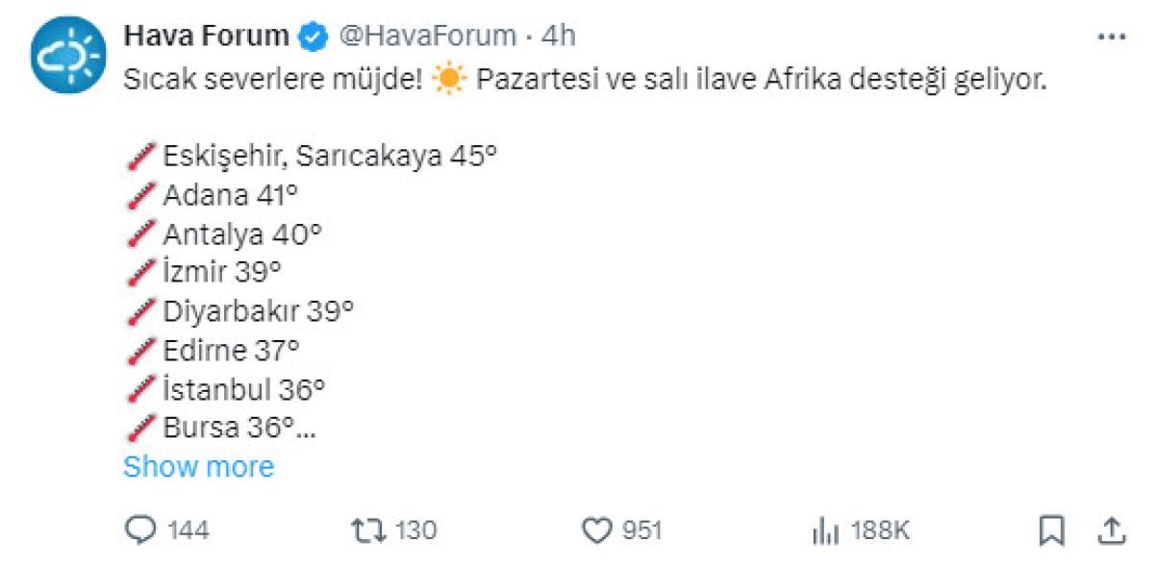The image size is (1154, 564).
Task: Like the tweet with the heart icon
Action: pos(598,529)
